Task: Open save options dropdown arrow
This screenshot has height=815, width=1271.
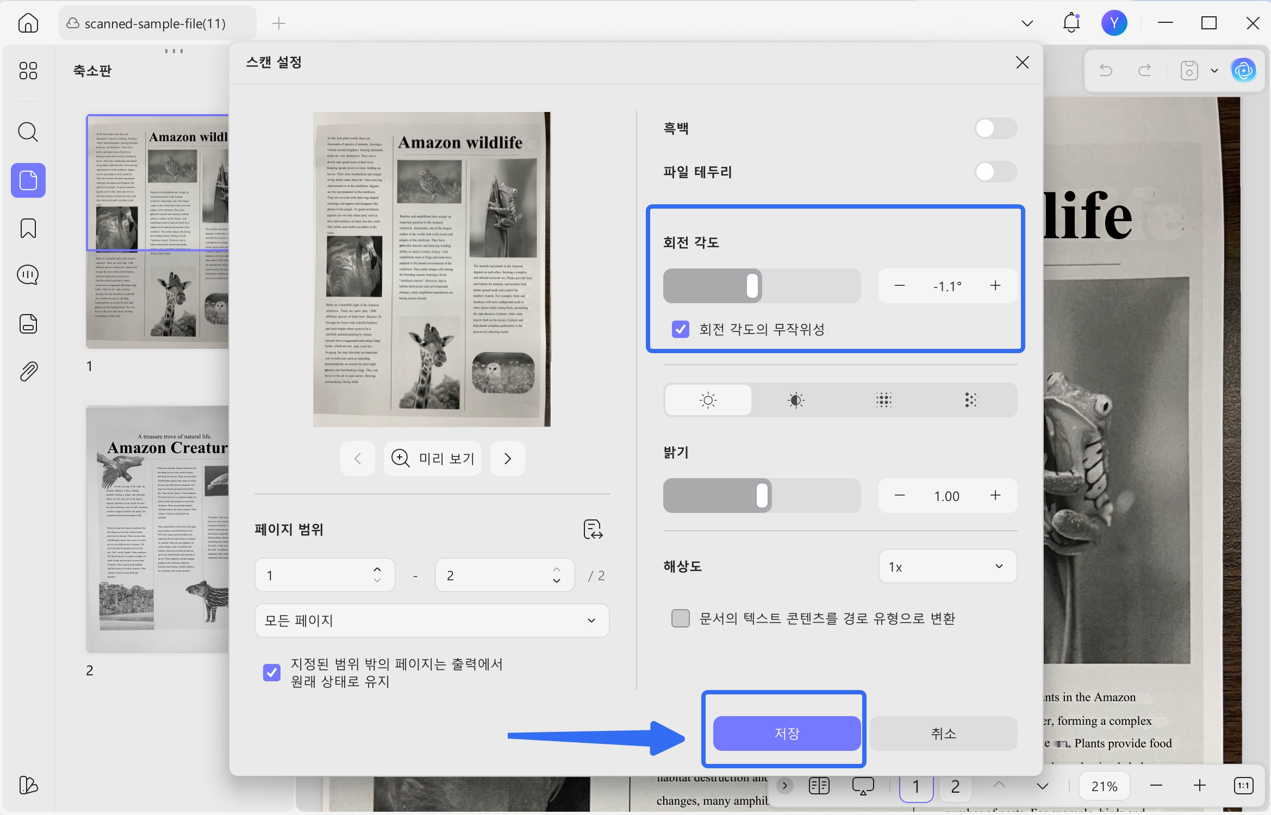Action: coord(1214,71)
